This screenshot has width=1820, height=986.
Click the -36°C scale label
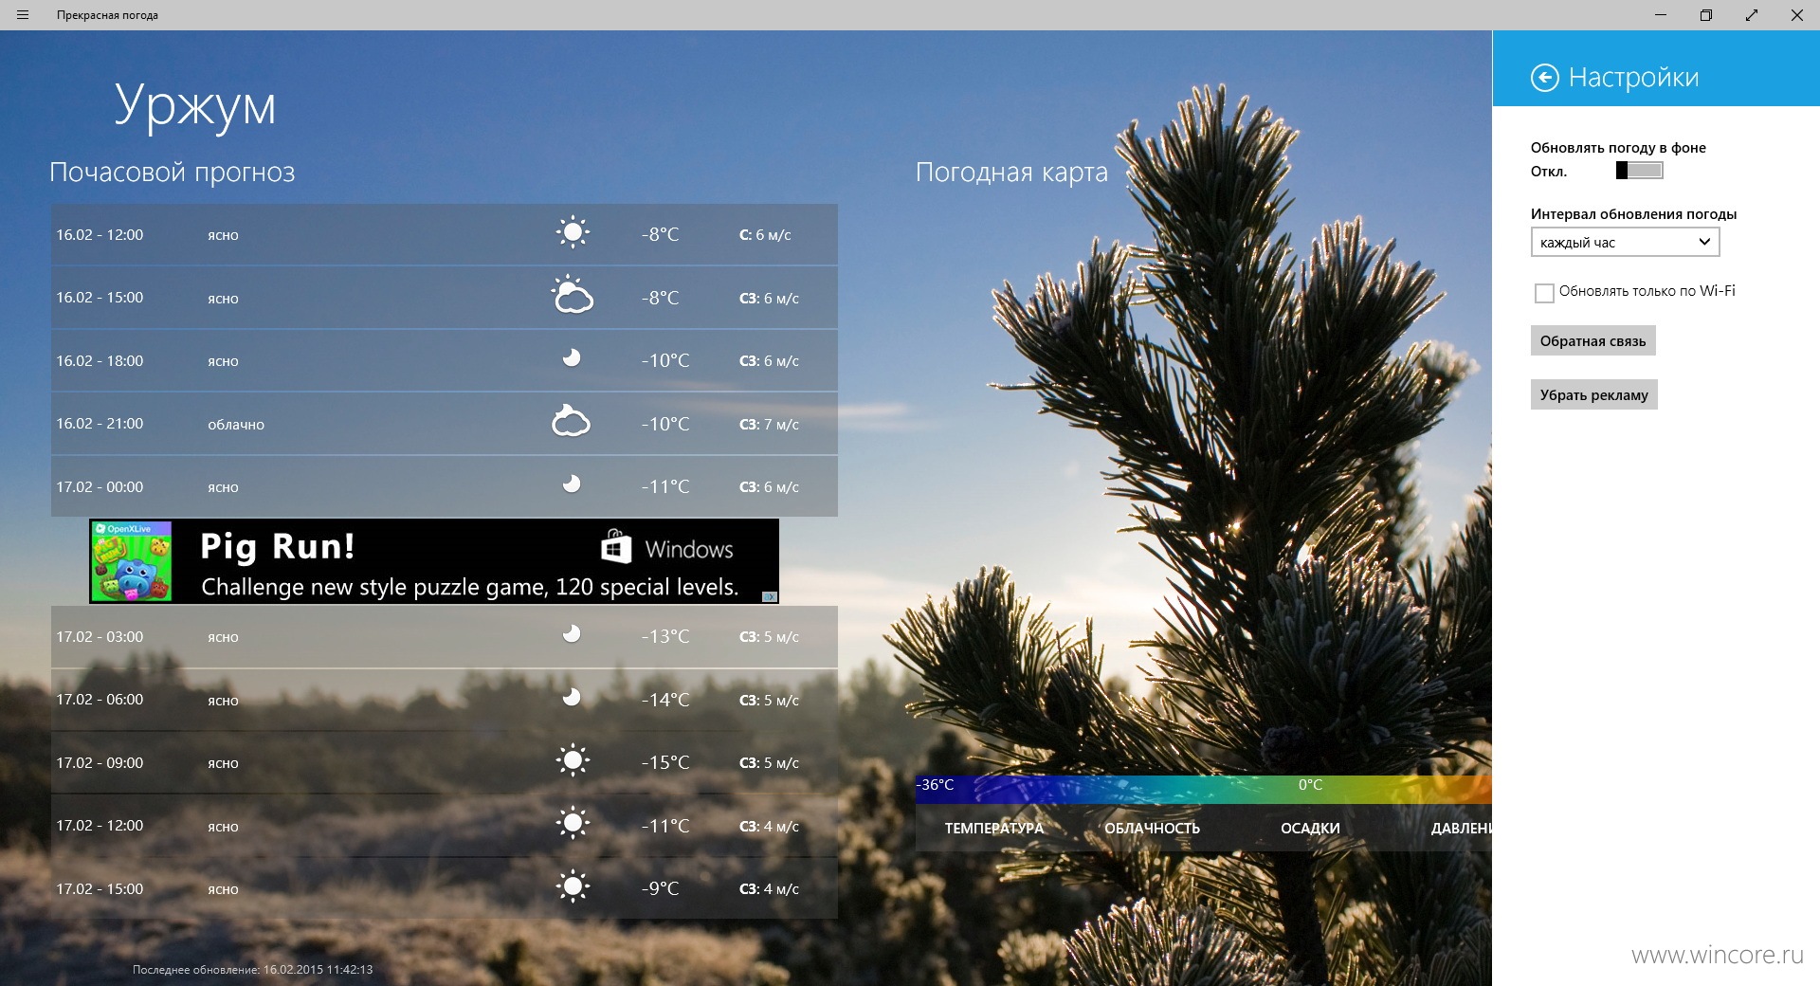click(935, 784)
